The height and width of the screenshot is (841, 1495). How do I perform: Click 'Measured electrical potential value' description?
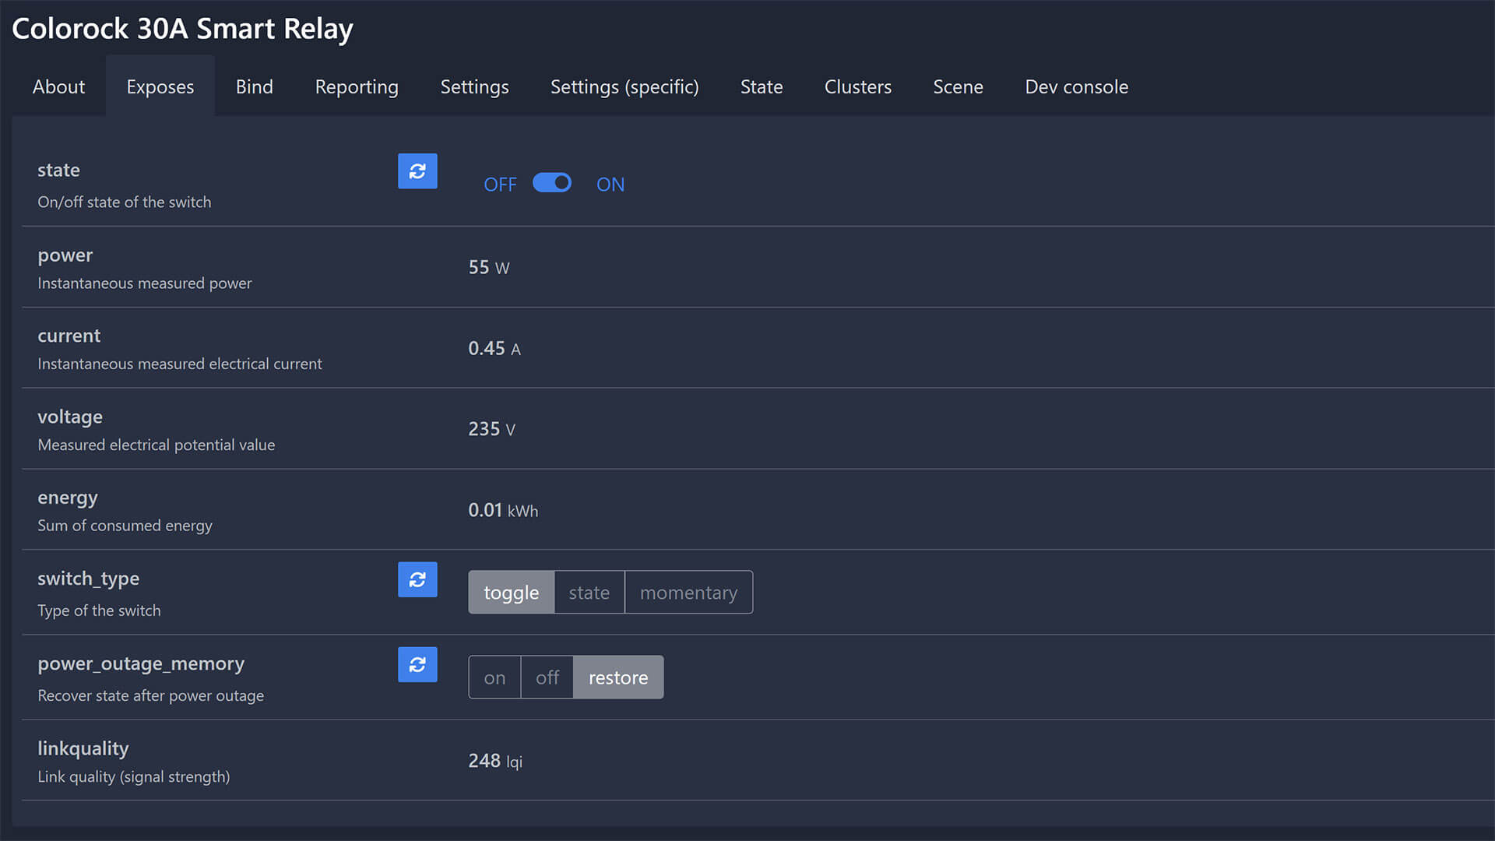157,445
